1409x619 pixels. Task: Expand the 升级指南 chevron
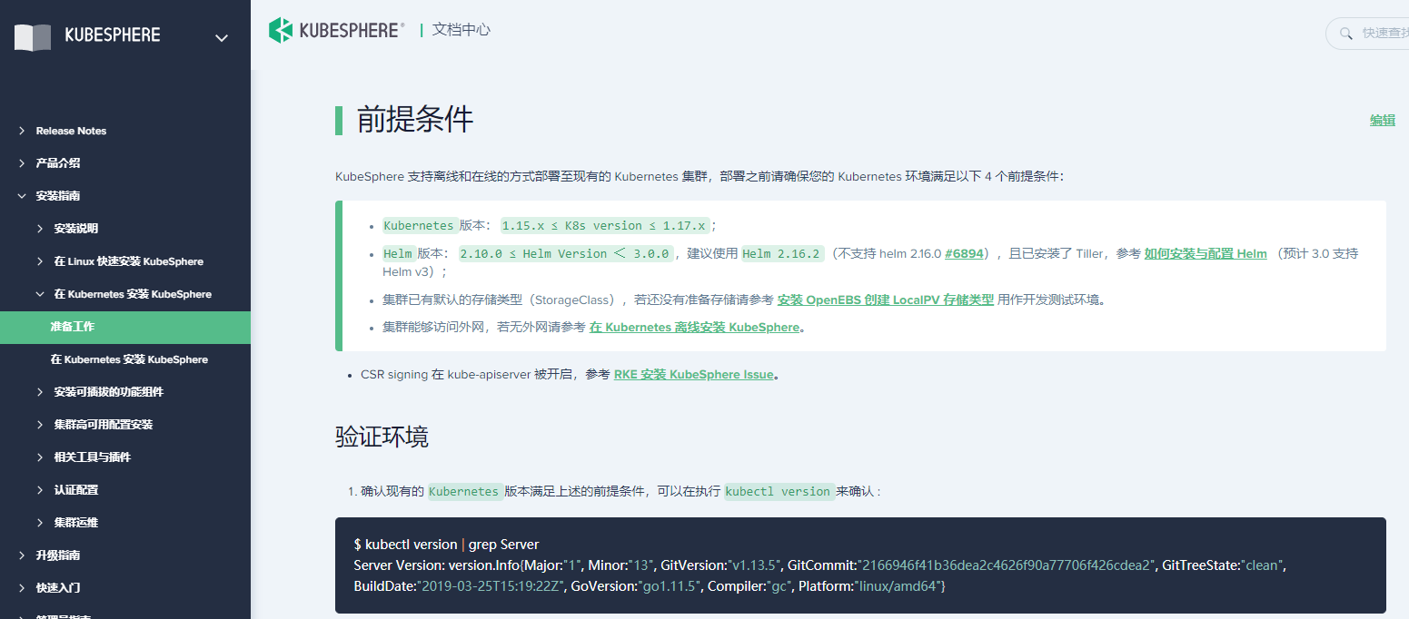pyautogui.click(x=21, y=555)
